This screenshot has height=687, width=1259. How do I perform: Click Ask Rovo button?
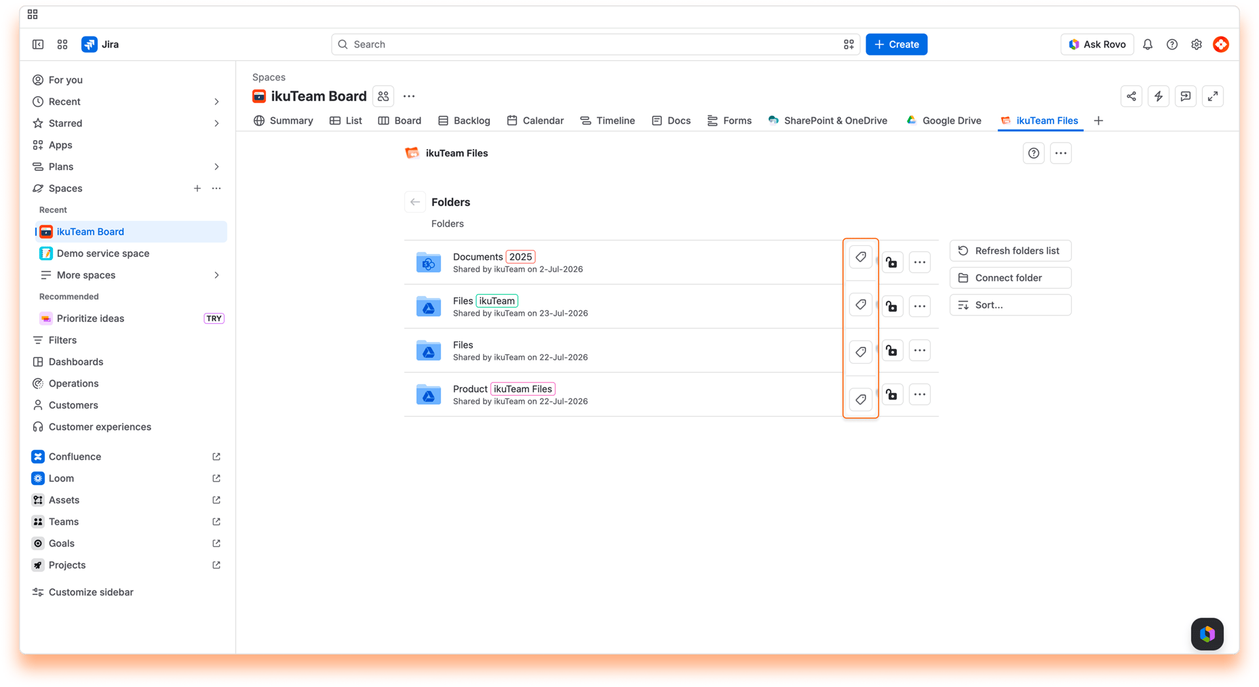point(1097,45)
